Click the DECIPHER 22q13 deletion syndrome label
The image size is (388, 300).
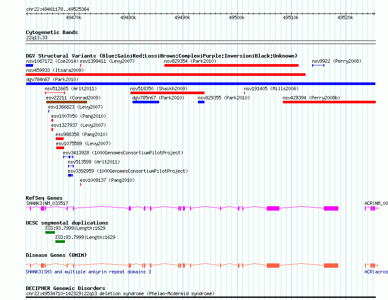coord(120,293)
